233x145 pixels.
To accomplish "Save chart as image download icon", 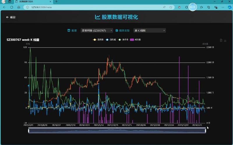I will (x=225, y=40).
